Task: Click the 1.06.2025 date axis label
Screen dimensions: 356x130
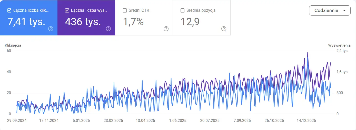Action: click(x=178, y=121)
